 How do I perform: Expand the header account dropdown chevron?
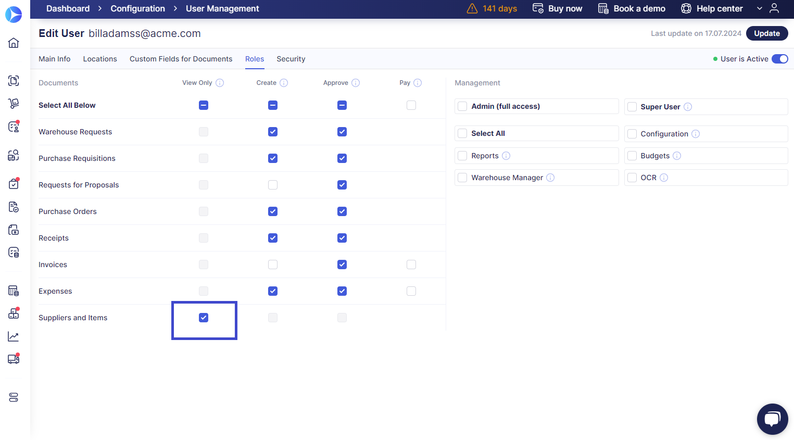pyautogui.click(x=760, y=8)
